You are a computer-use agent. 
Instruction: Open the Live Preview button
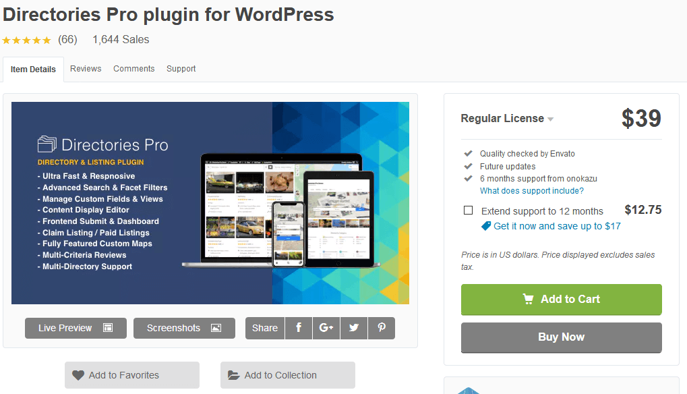76,328
